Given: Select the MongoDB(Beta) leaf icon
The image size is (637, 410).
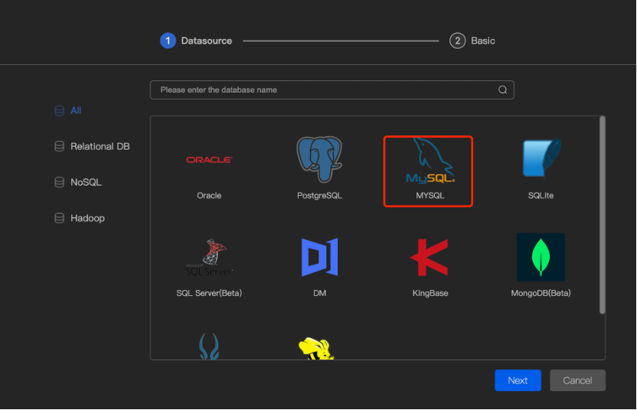Looking at the screenshot, I should coord(541,257).
